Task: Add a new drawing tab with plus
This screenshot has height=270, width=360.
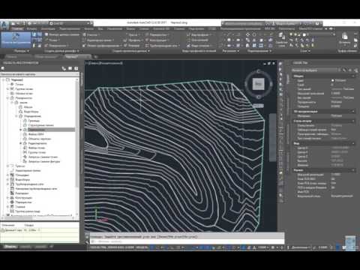Action: click(x=95, y=57)
